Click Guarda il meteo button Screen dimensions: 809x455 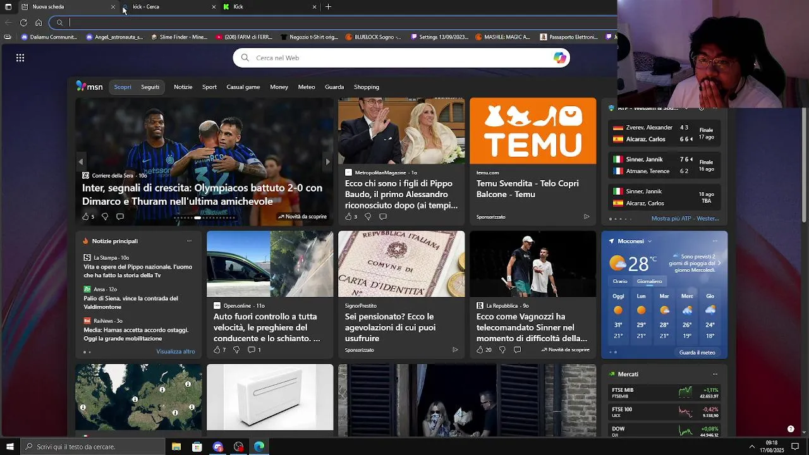(x=697, y=353)
